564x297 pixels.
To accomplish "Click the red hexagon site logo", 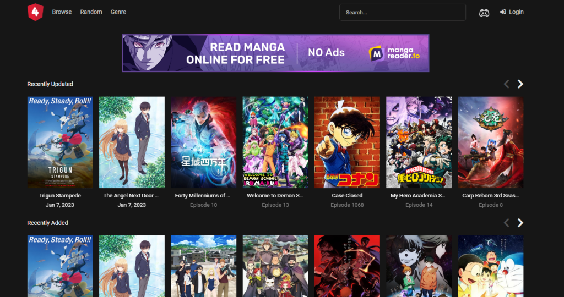I will (x=35, y=12).
